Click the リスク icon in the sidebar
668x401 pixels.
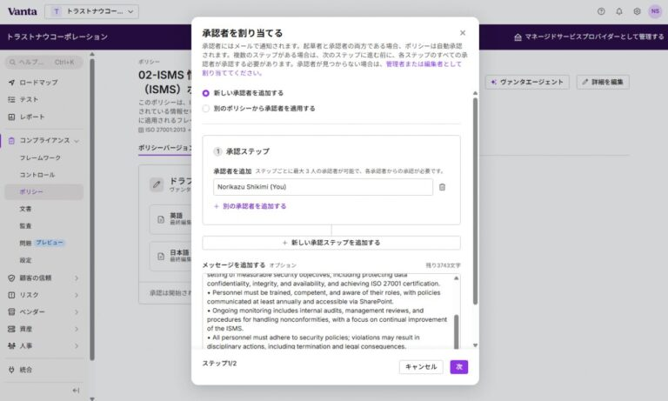[11, 295]
